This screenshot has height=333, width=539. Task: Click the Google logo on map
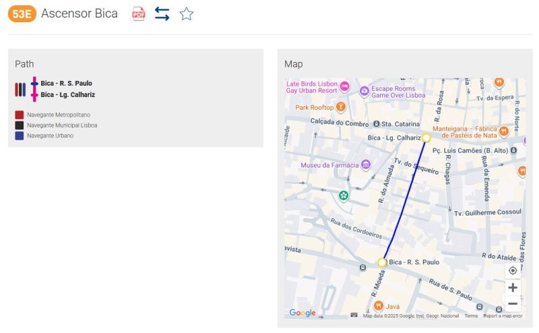[x=302, y=313]
